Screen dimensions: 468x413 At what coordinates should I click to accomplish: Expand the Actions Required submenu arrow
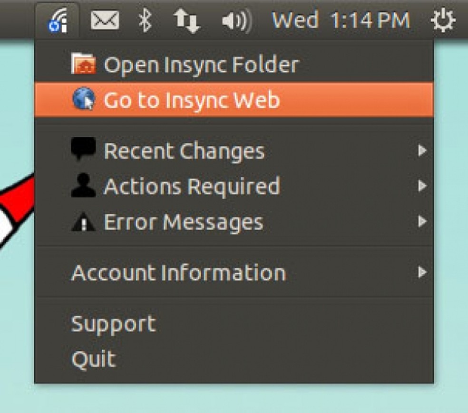pyautogui.click(x=421, y=186)
